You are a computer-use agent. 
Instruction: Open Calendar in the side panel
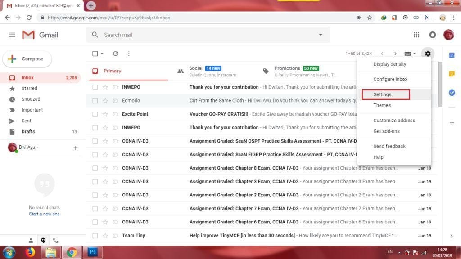[x=452, y=55]
